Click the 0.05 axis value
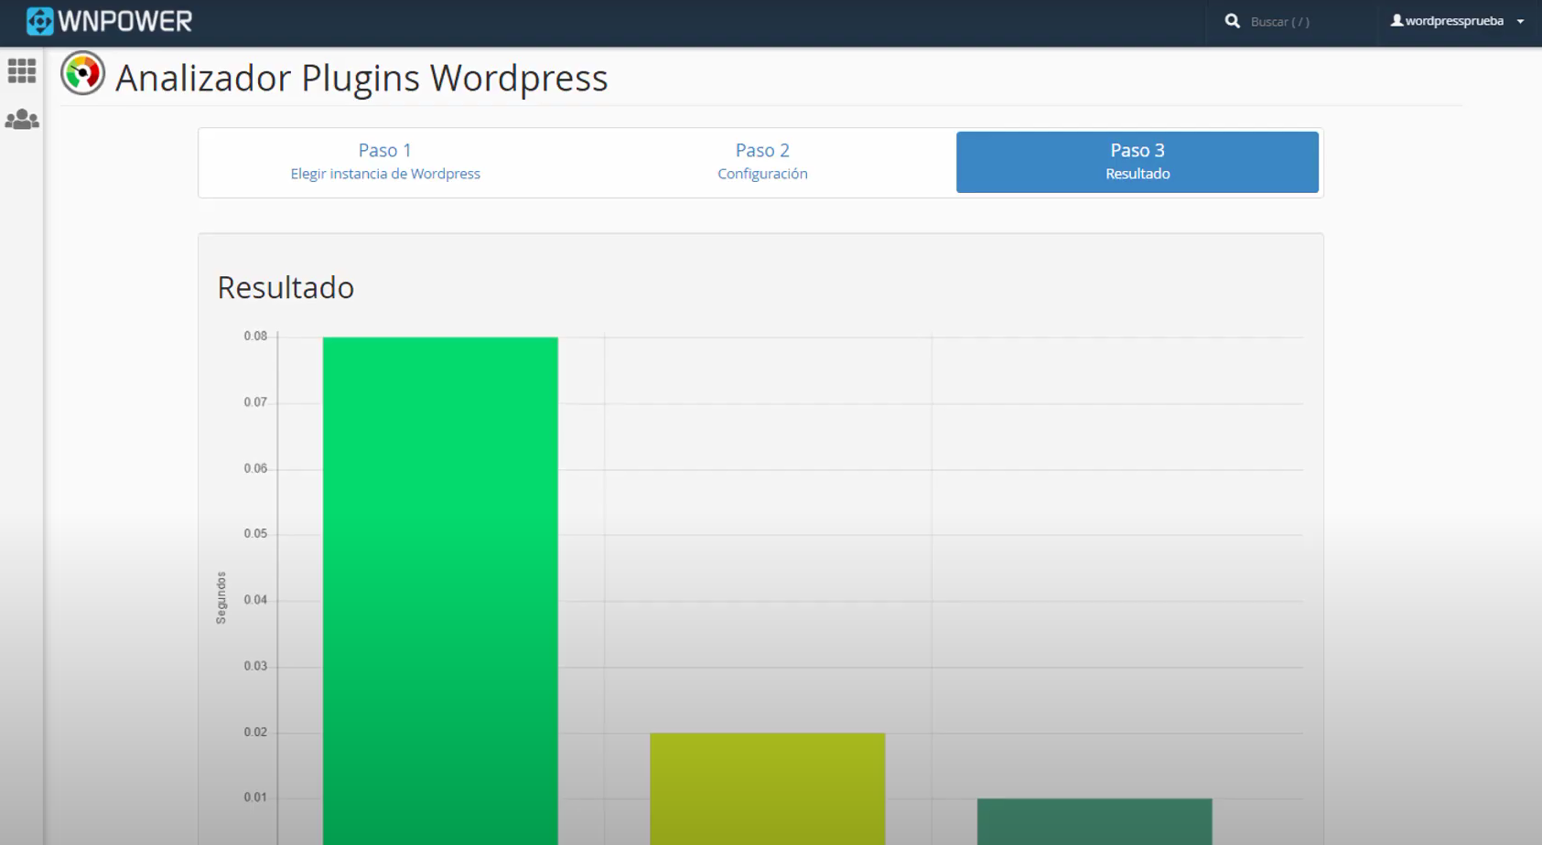 (x=255, y=533)
